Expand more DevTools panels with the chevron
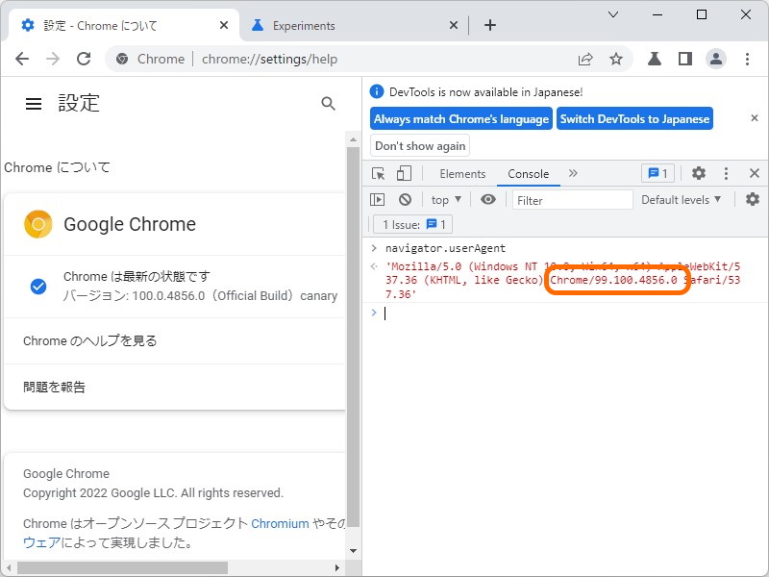Image resolution: width=769 pixels, height=577 pixels. point(571,174)
